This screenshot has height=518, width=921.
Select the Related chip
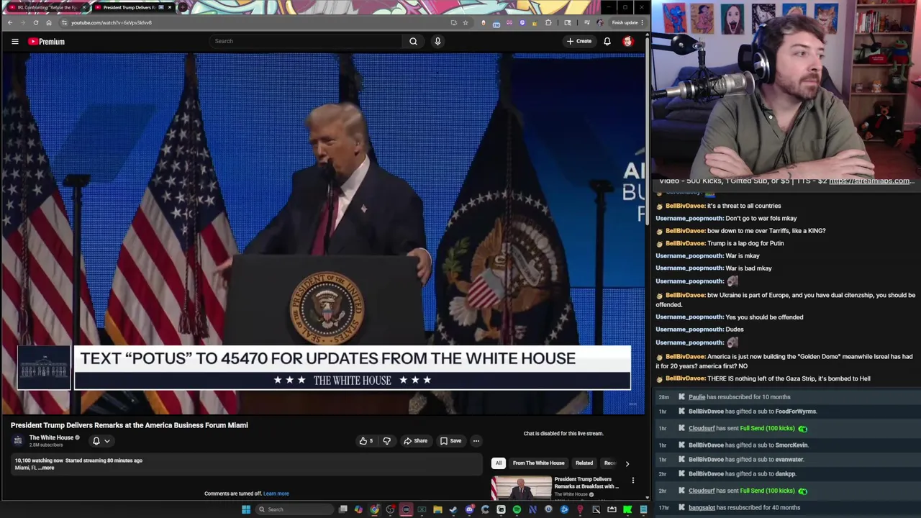click(584, 463)
